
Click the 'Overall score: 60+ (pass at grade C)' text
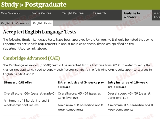click(x=30, y=94)
